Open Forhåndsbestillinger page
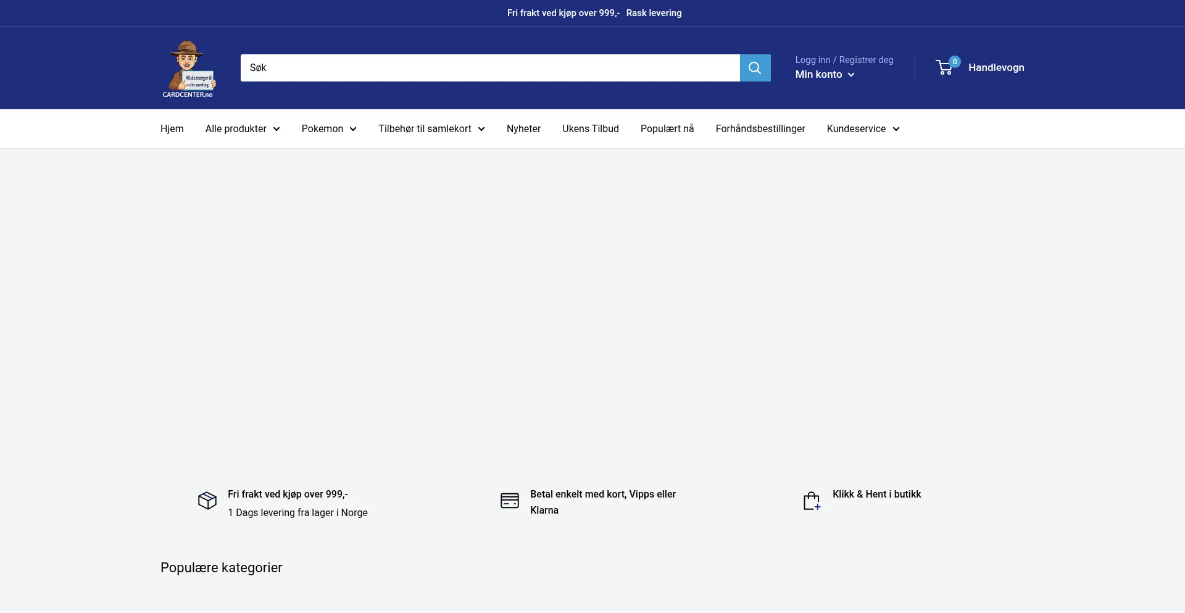This screenshot has width=1185, height=613. 760,128
